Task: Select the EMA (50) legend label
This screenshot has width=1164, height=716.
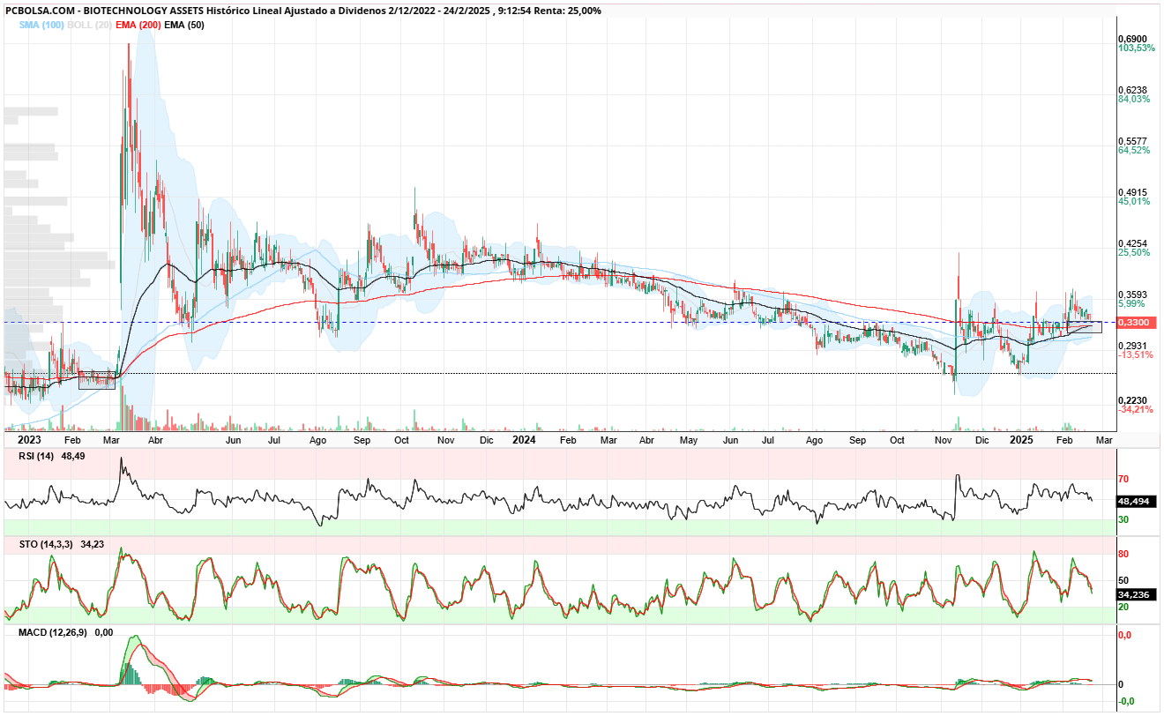Action: [x=184, y=25]
